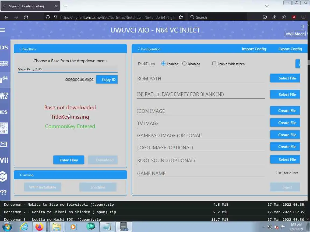310x232 pixels.
Task: Create File for GAMEPAD IMAGE
Action: coord(285,135)
